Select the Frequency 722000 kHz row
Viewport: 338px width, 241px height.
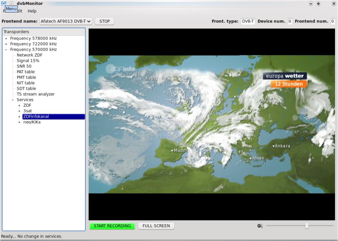33,44
